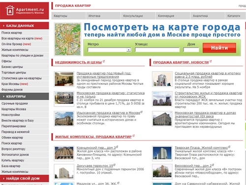This screenshot has width=246, height=185.
Task: Open the Вопрос риэлтору link
Action: 13,149
